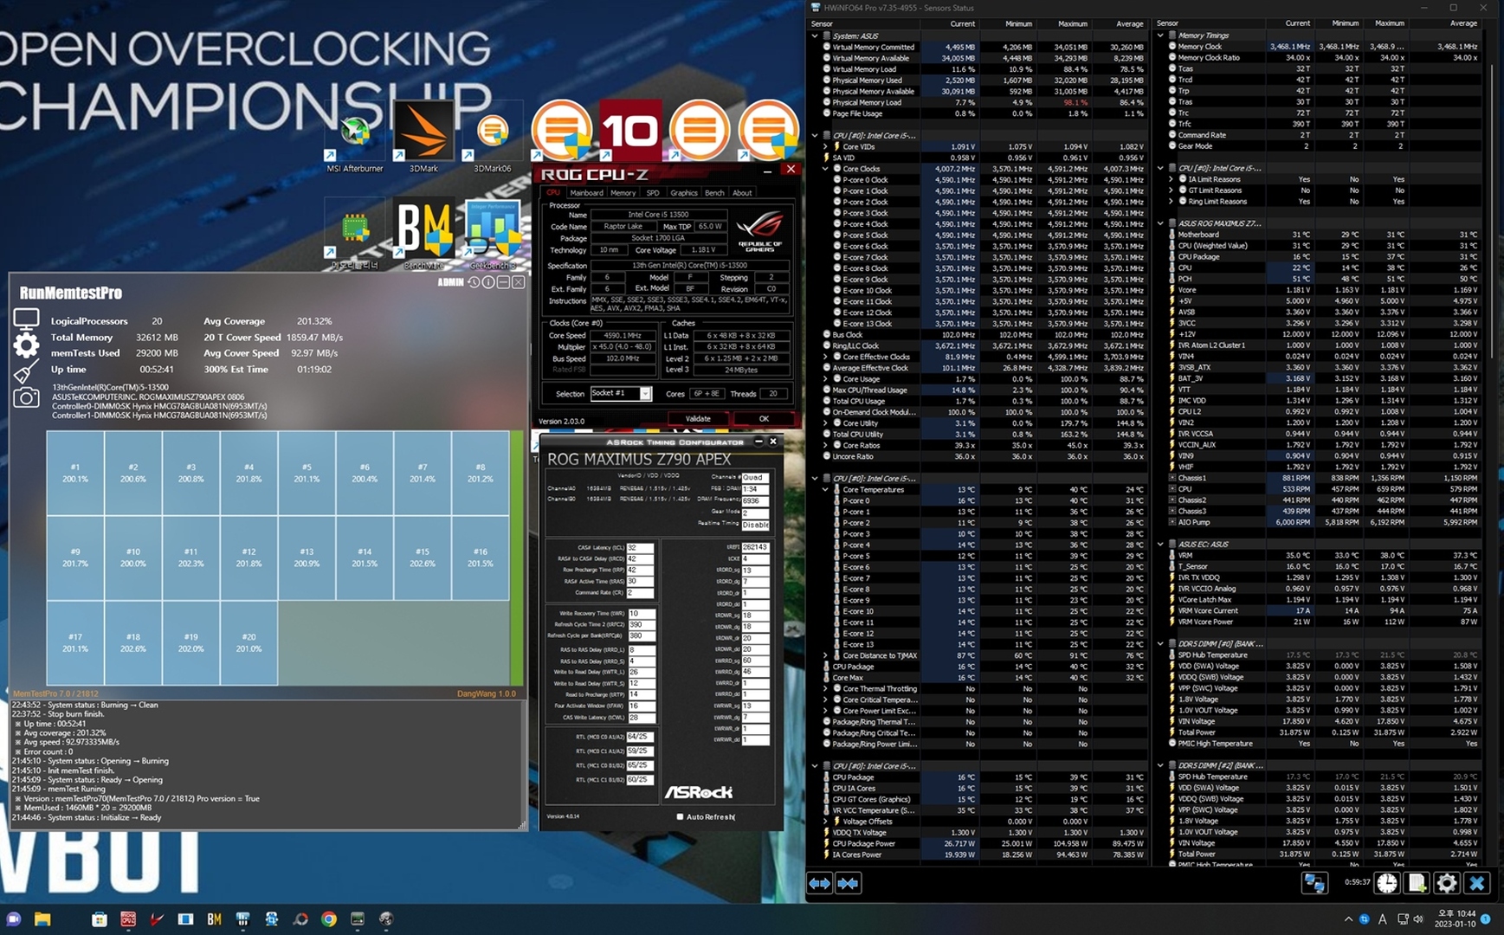Collapse the System: ASUS sensor group
The height and width of the screenshot is (935, 1504).
(815, 36)
